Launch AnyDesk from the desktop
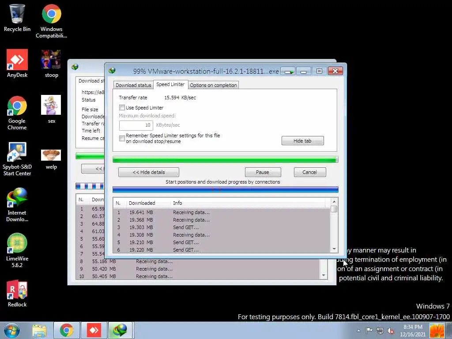 [17, 64]
